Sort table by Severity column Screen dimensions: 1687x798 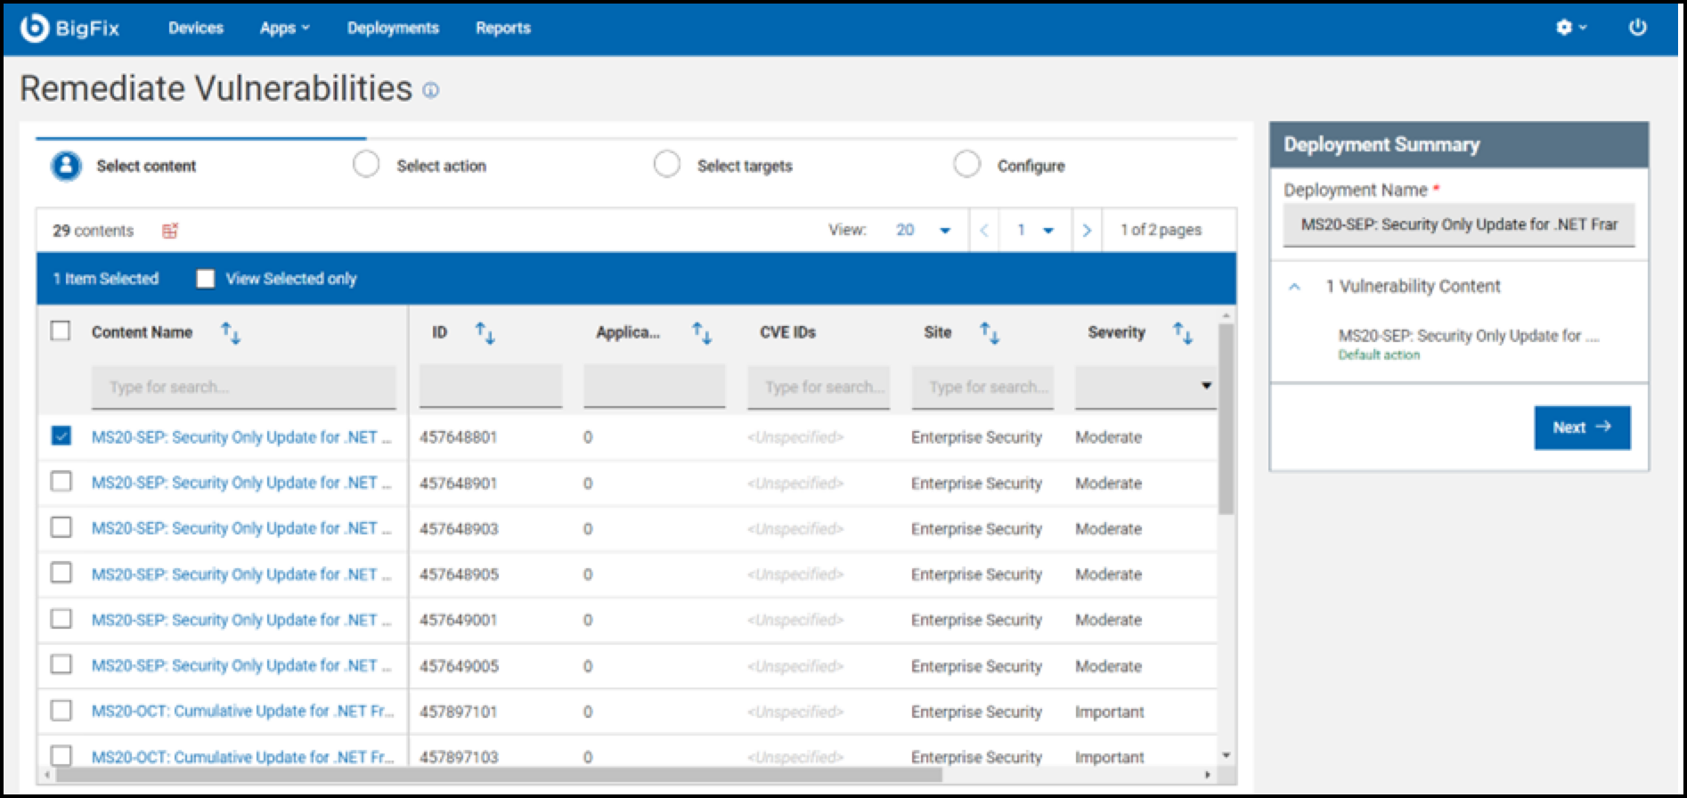coord(1182,333)
